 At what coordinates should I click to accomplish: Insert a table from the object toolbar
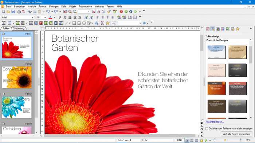[9, 23]
